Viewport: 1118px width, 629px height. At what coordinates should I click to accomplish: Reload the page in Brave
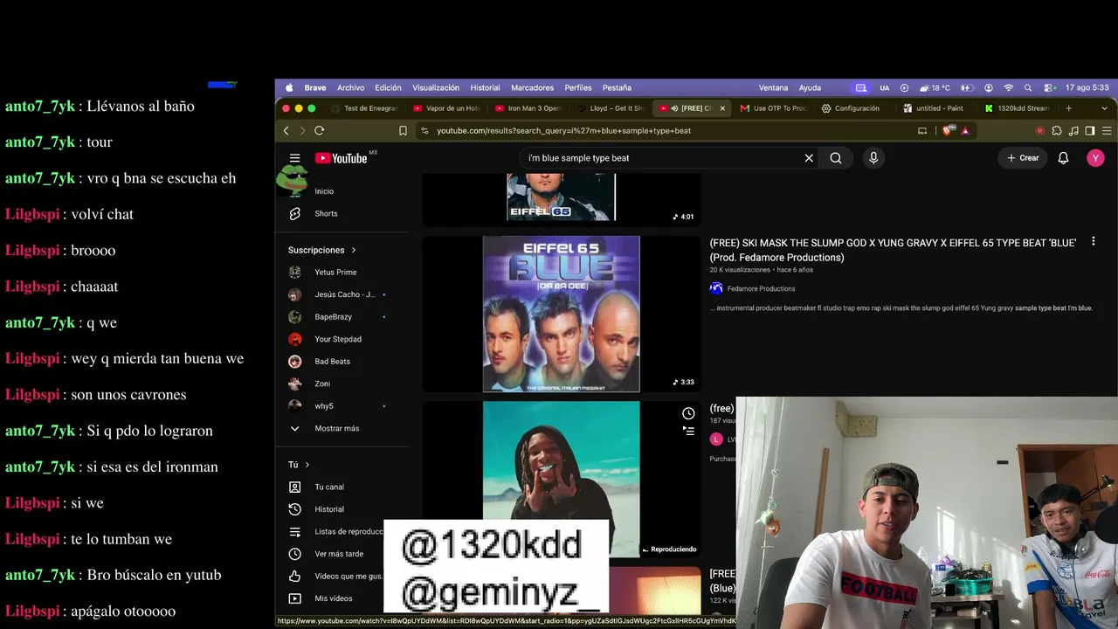[320, 131]
